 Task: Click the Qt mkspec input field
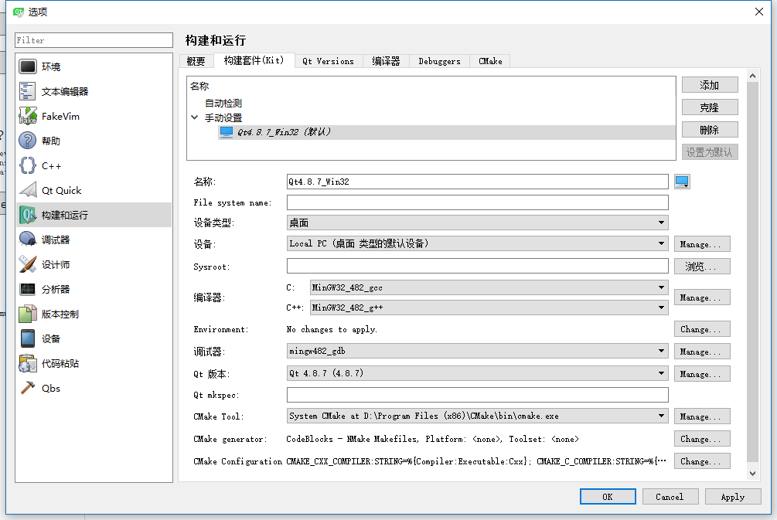pyautogui.click(x=477, y=395)
